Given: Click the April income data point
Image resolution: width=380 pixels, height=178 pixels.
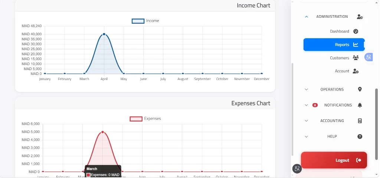Looking at the screenshot, I should (x=104, y=34).
